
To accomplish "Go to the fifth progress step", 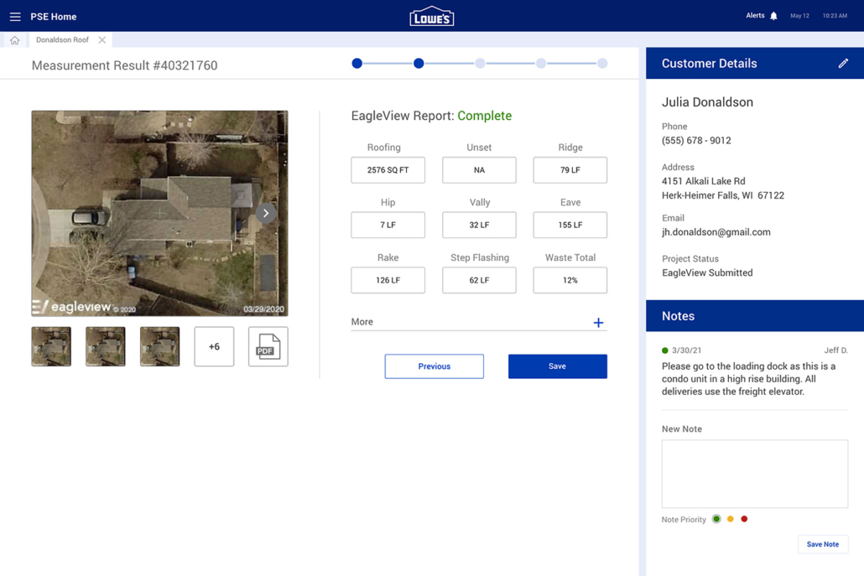I will pos(602,64).
